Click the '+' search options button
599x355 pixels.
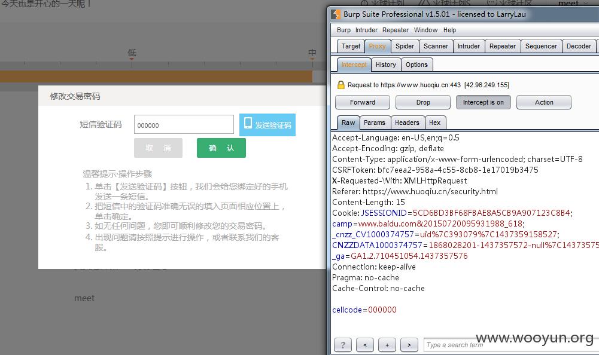point(387,345)
